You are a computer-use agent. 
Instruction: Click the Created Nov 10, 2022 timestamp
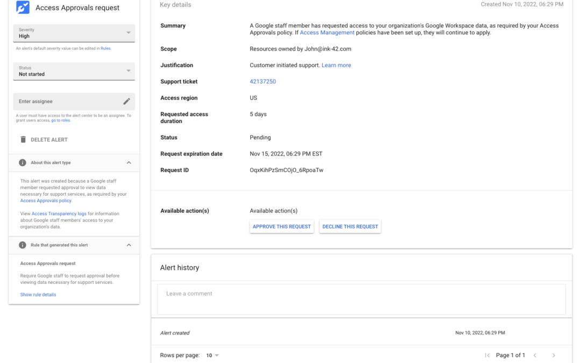[522, 4]
